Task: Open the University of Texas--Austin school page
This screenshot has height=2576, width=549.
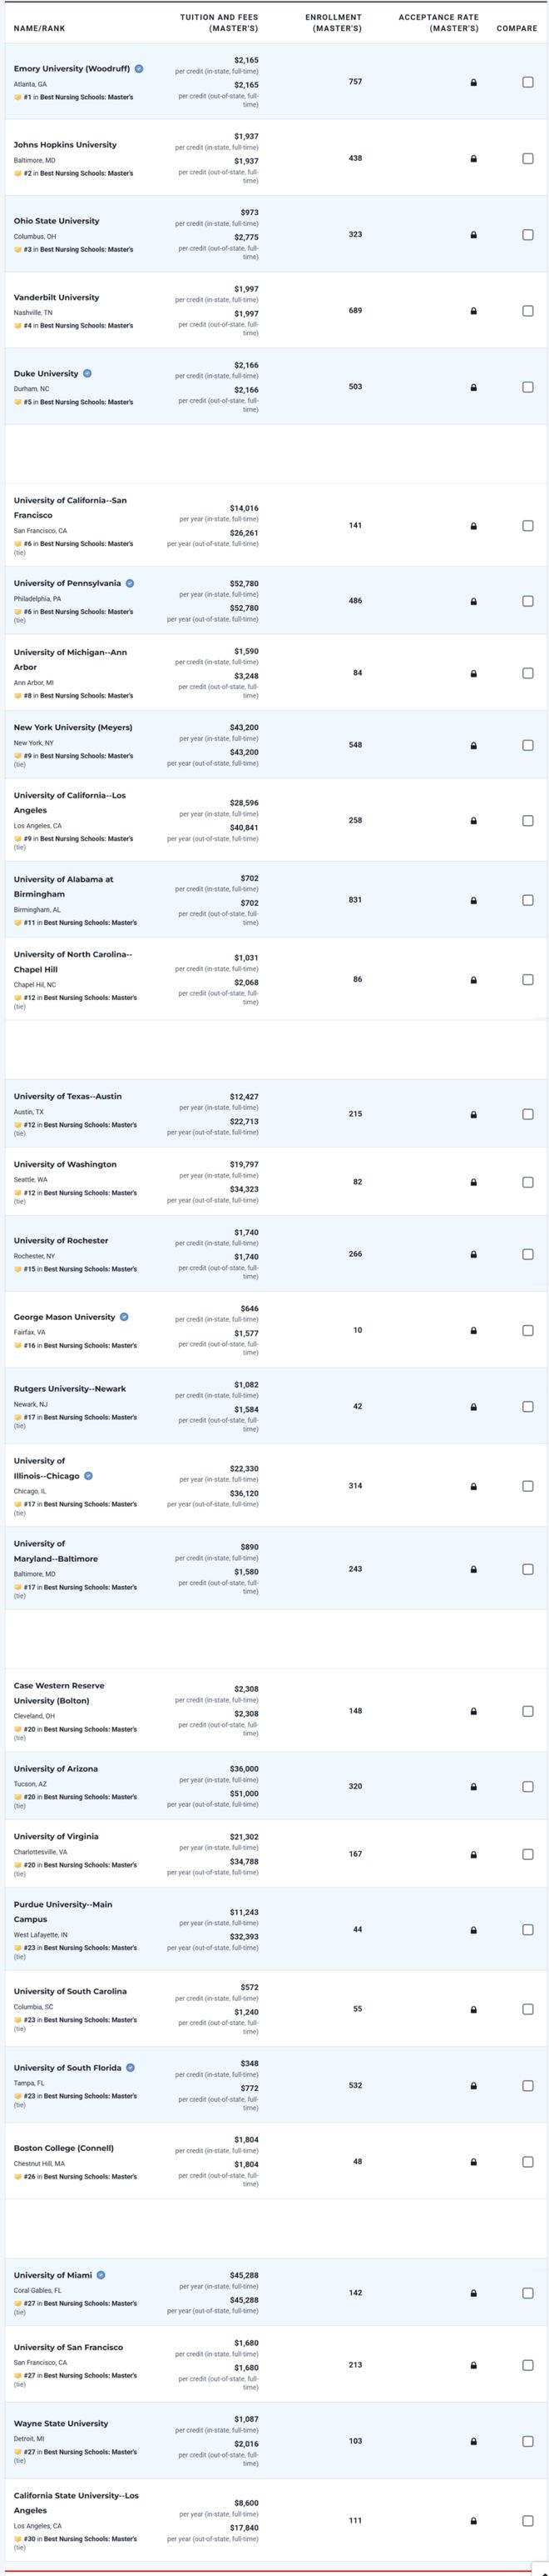Action: tap(68, 1096)
